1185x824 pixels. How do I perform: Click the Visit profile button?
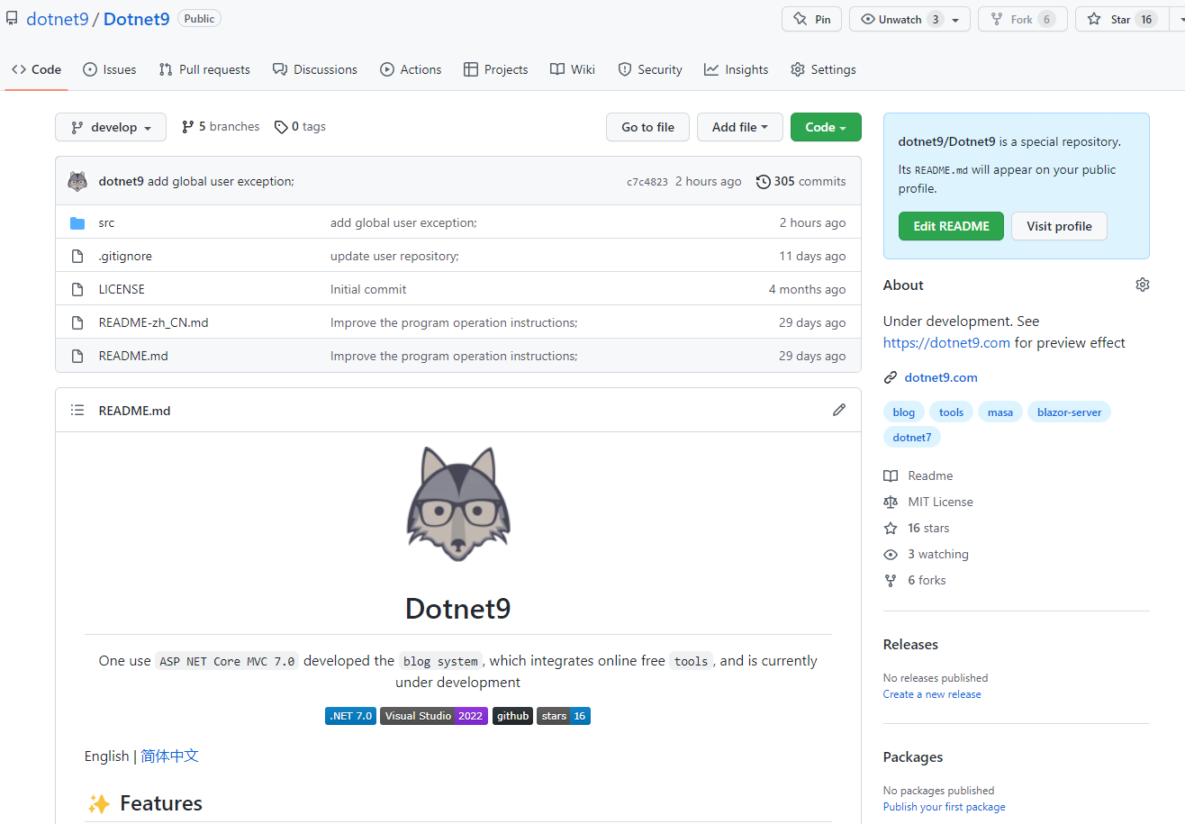click(1059, 226)
